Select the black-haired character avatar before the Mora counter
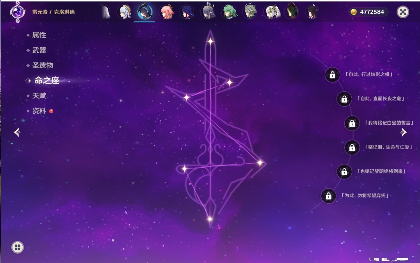This screenshot has height=263, width=420. 313,12
